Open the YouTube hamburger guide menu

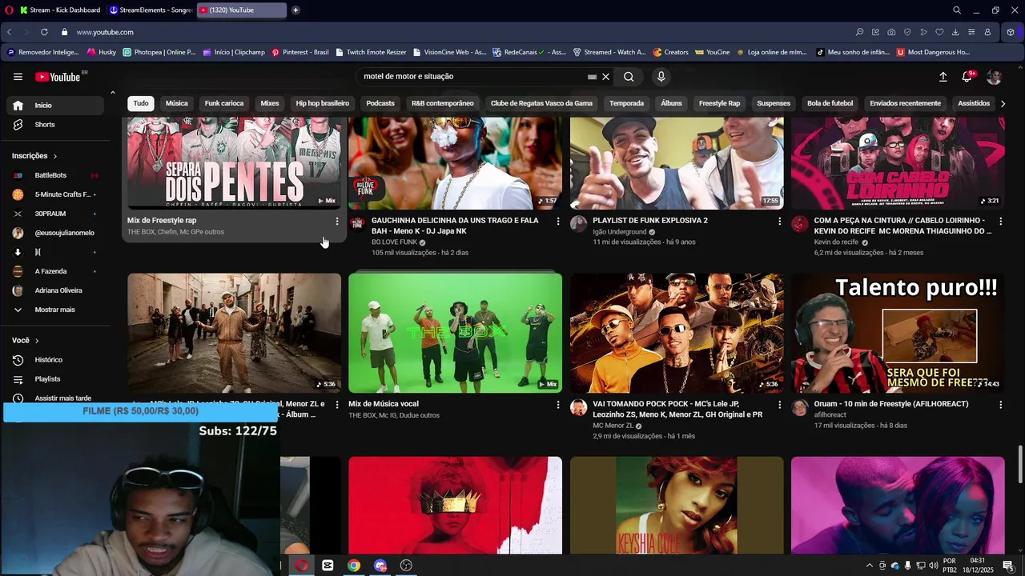[18, 77]
